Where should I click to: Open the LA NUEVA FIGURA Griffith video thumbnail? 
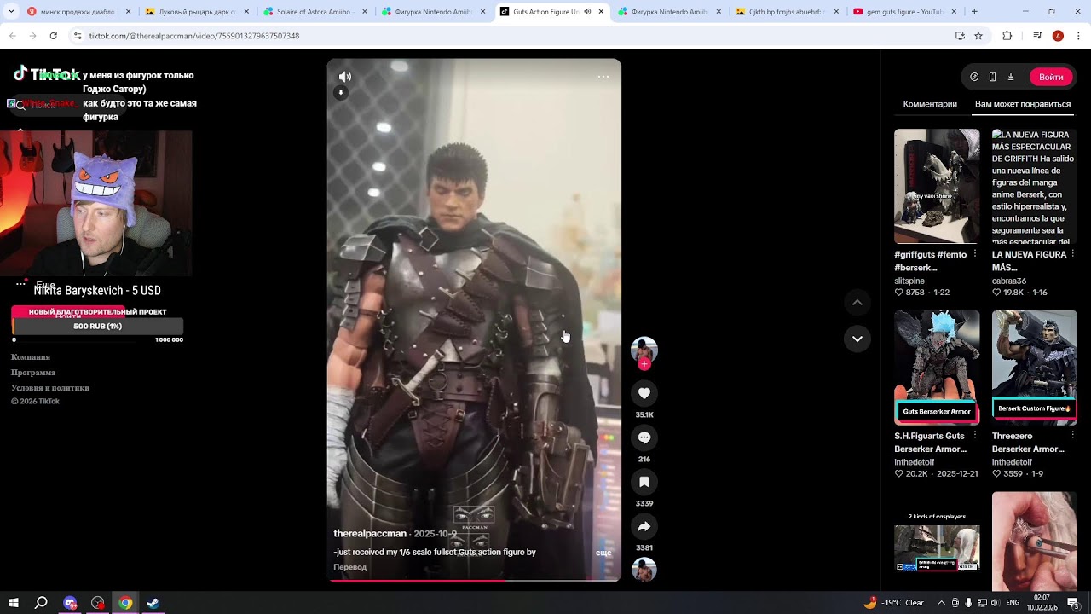(1035, 186)
